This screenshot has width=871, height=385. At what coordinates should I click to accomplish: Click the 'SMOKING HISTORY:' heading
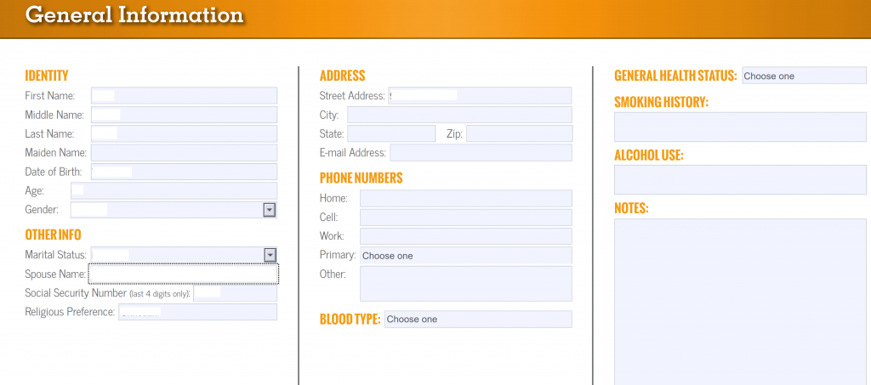pyautogui.click(x=662, y=102)
